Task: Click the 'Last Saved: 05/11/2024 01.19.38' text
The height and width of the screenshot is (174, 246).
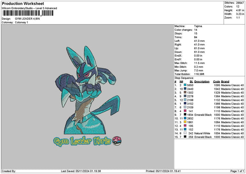Action: pos(81,171)
